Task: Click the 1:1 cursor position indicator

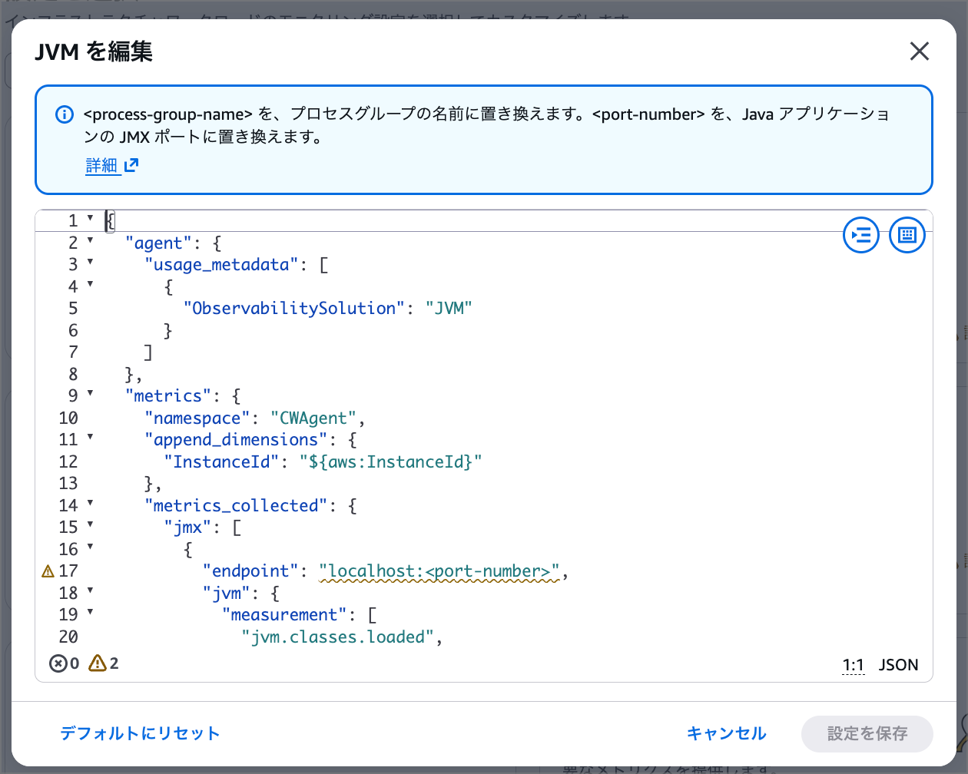Action: [853, 664]
